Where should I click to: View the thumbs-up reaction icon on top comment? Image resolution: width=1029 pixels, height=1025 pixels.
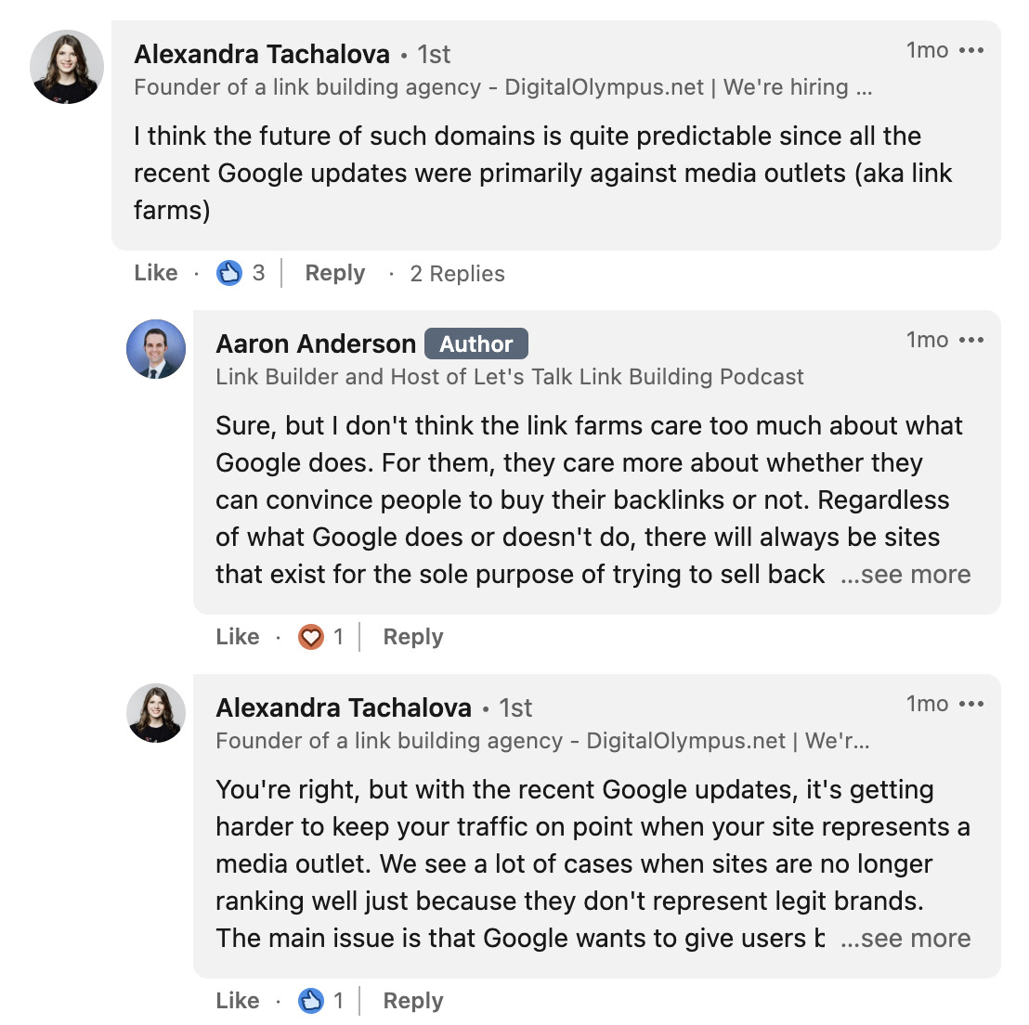click(228, 273)
